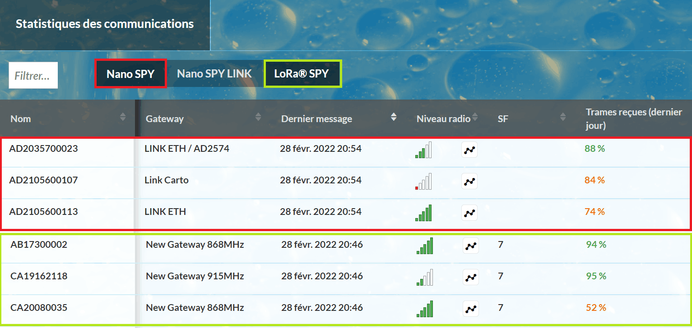
Task: Click New Gateway 868MHz for CA20080035
Action: click(x=195, y=308)
